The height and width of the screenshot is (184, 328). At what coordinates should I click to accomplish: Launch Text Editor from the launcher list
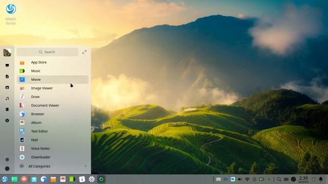tap(52, 131)
